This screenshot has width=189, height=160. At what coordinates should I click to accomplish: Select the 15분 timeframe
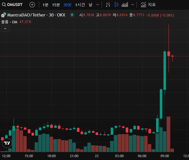click(x=56, y=5)
